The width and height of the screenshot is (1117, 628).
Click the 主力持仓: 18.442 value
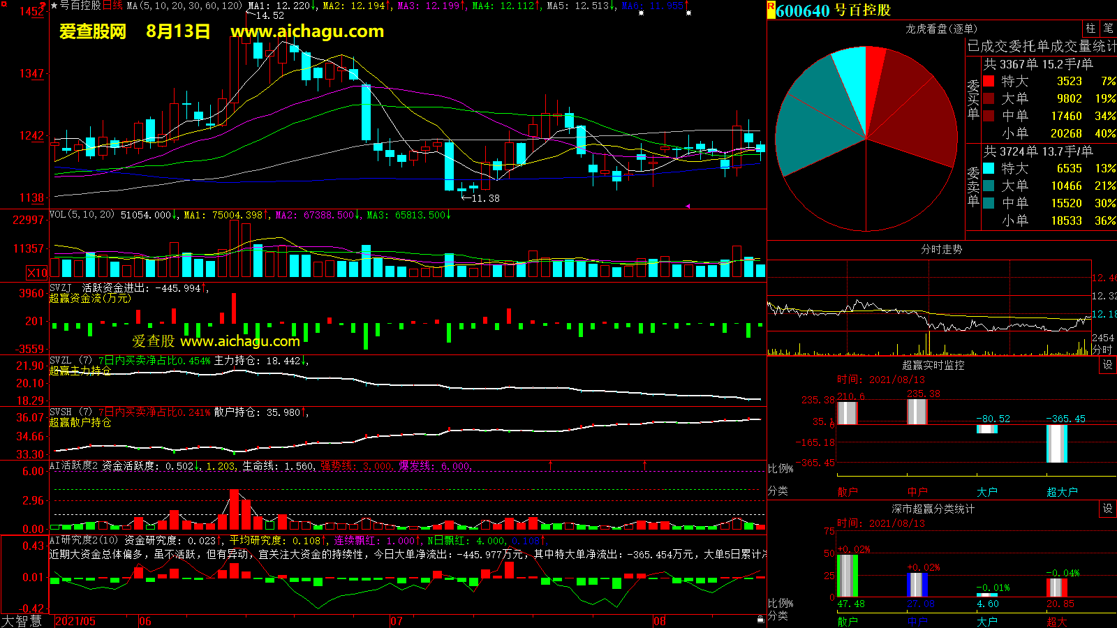[258, 361]
